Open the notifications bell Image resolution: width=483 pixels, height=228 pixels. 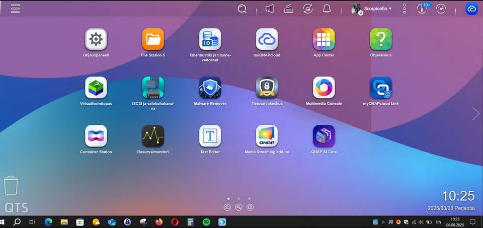pos(327,9)
